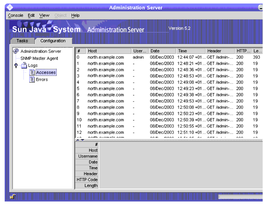Collapse the Logs tree node
This screenshot has height=205, width=263.
click(x=16, y=65)
